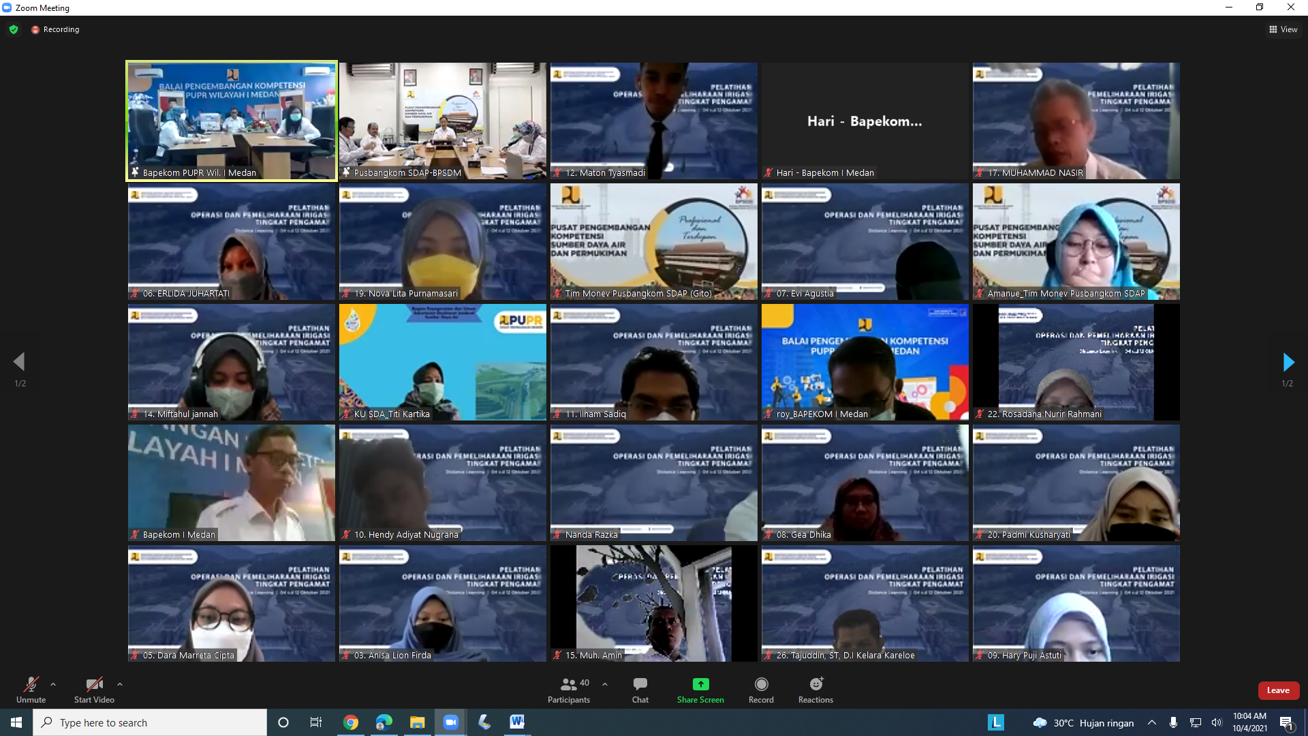Viewport: 1308px width, 736px height.
Task: Go to next gallery page arrow
Action: 1288,362
